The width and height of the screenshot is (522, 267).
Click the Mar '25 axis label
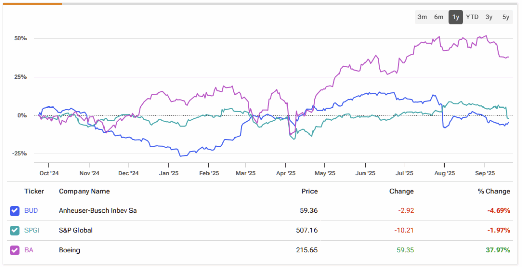pyautogui.click(x=245, y=173)
